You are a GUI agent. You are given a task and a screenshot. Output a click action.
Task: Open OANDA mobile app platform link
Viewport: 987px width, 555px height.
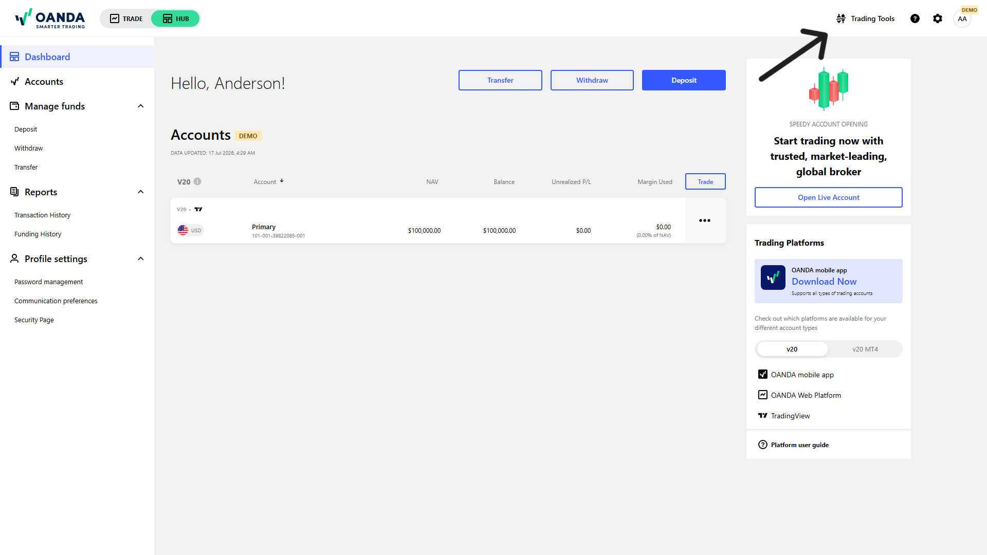click(x=802, y=375)
